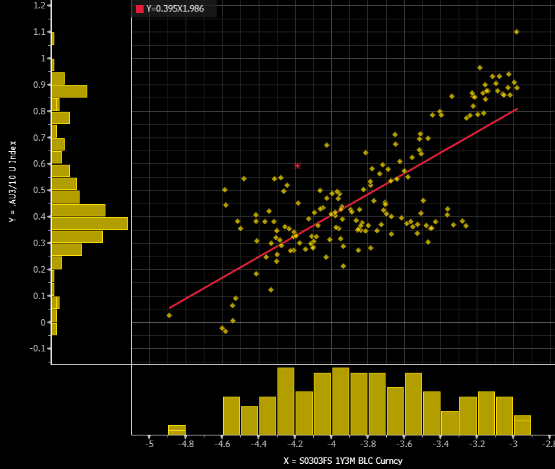Viewport: 555px width, 469px height.
Task: Click the 1.2 tick label on Y axis
Action: [39, 5]
